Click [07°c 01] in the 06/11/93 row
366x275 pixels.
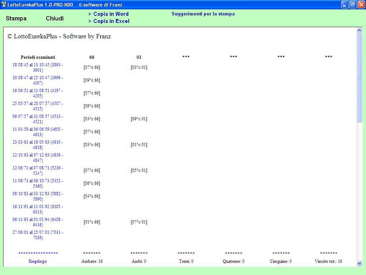tap(139, 222)
